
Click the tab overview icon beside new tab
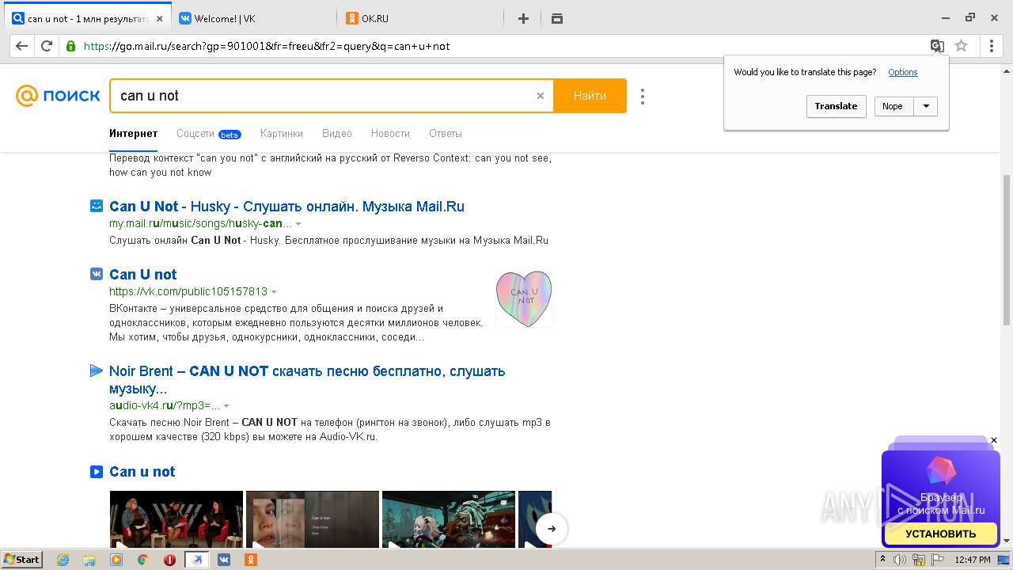pyautogui.click(x=557, y=18)
